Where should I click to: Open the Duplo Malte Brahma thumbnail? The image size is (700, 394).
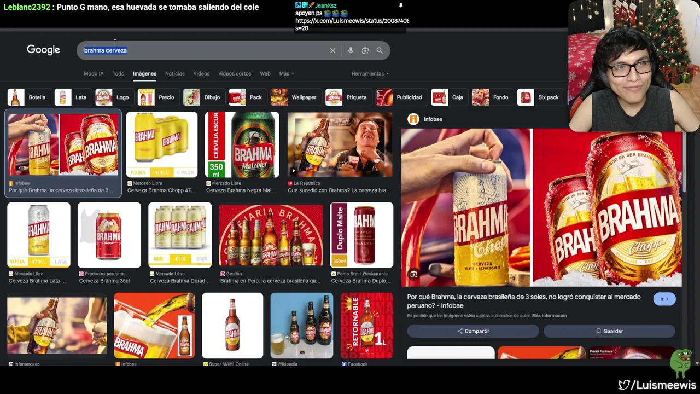point(362,235)
